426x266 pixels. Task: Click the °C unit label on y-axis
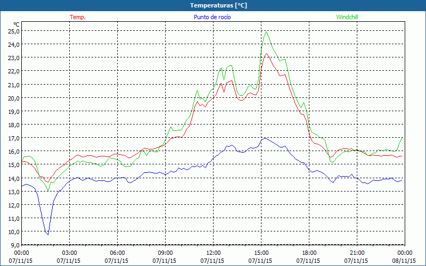click(x=17, y=24)
